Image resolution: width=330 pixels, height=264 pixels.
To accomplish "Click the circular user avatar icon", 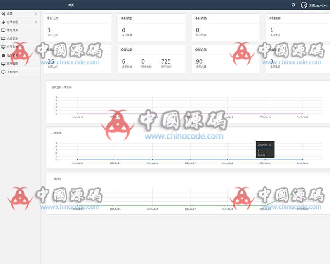I will 304,5.
